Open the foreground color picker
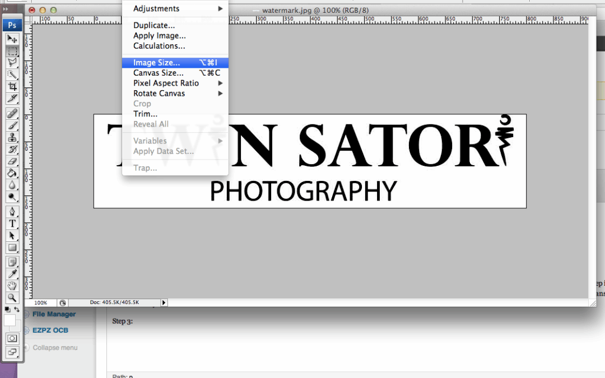Viewport: 605px width, 378px height. click(10, 320)
